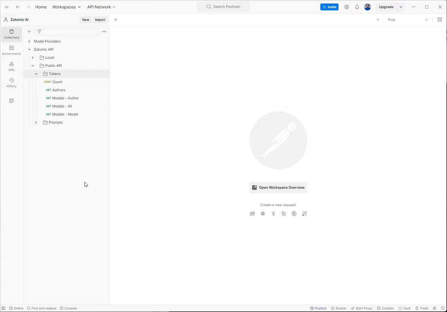Create a new Socket.IO request

[294, 213]
